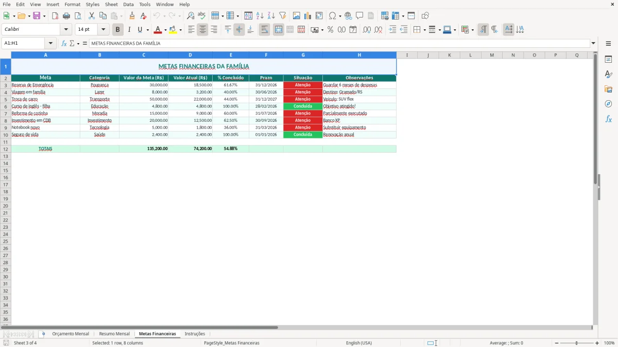
Task: Click the vertical scrollbar
Action: pos(596,188)
